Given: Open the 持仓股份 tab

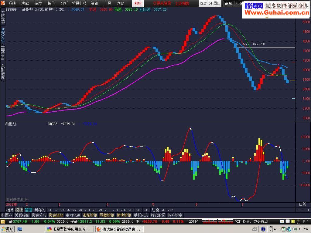Looking at the screenshot, I should 158,215.
